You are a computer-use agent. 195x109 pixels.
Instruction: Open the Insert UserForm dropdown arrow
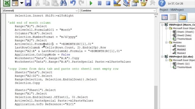click(22, 3)
